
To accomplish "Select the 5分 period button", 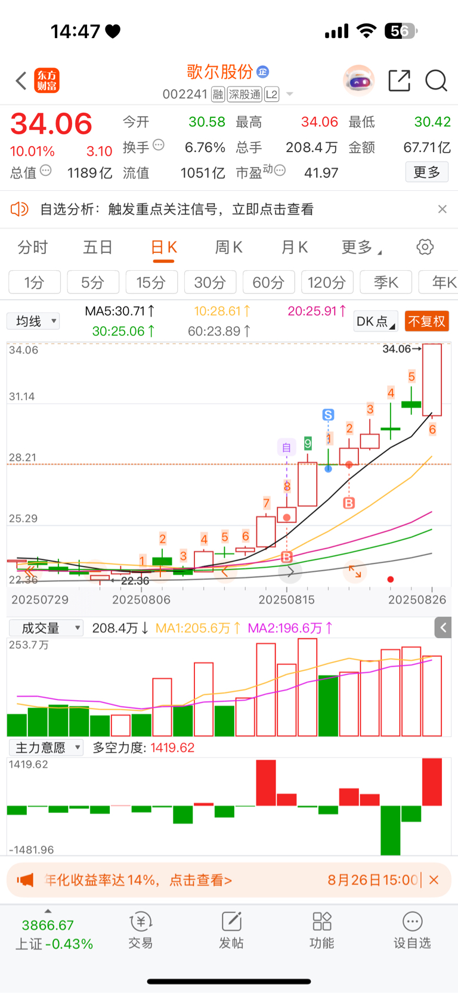I will tap(93, 282).
